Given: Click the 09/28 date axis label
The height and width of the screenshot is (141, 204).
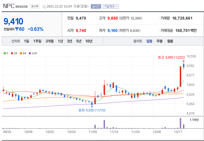Looking at the screenshot, I should [x=7, y=132].
